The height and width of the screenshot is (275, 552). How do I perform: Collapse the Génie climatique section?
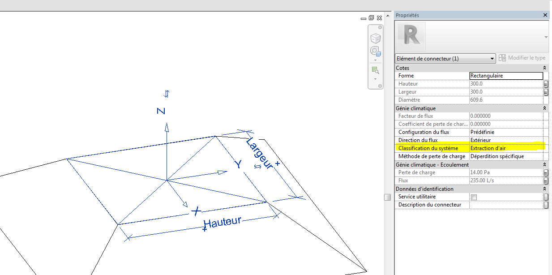(x=544, y=108)
